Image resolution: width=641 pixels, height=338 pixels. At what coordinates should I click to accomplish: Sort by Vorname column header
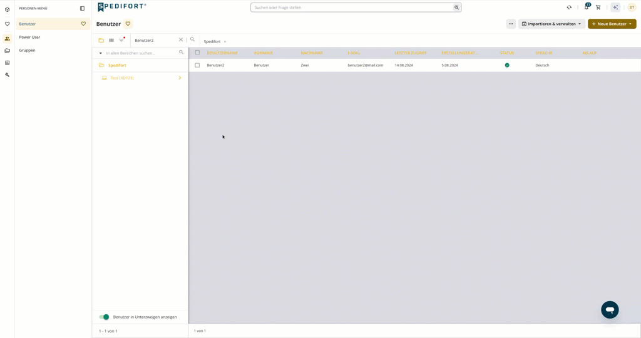click(264, 53)
